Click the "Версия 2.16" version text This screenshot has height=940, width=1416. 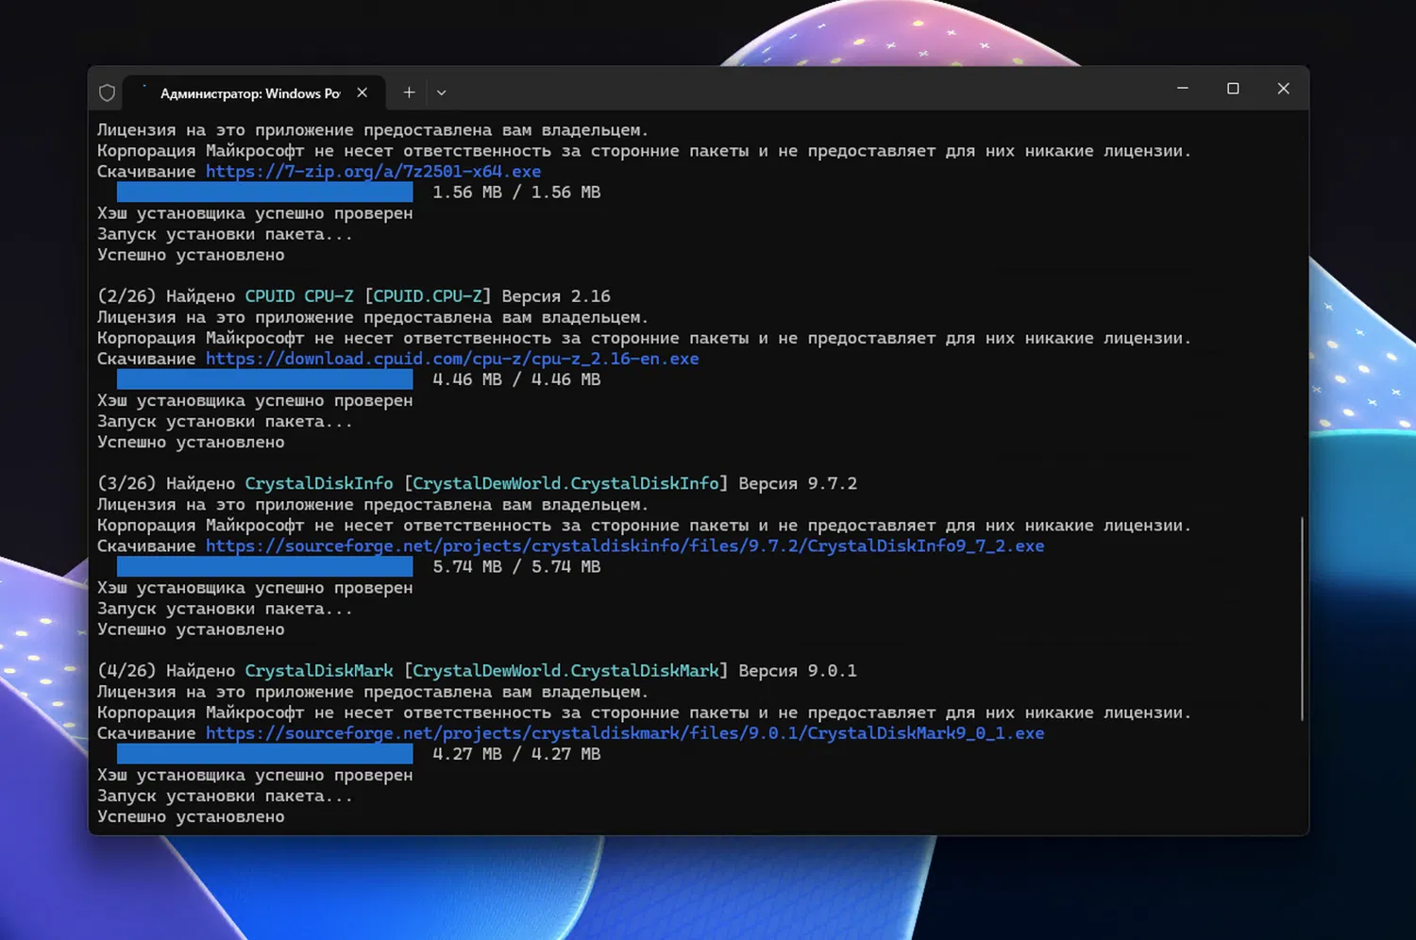click(556, 296)
